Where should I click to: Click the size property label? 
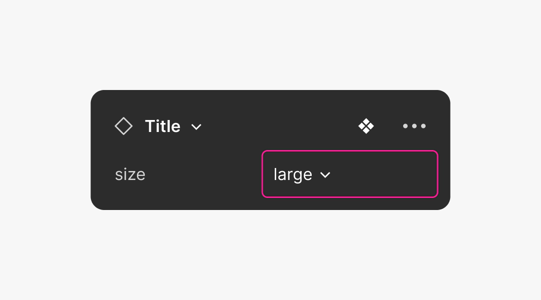pyautogui.click(x=130, y=174)
